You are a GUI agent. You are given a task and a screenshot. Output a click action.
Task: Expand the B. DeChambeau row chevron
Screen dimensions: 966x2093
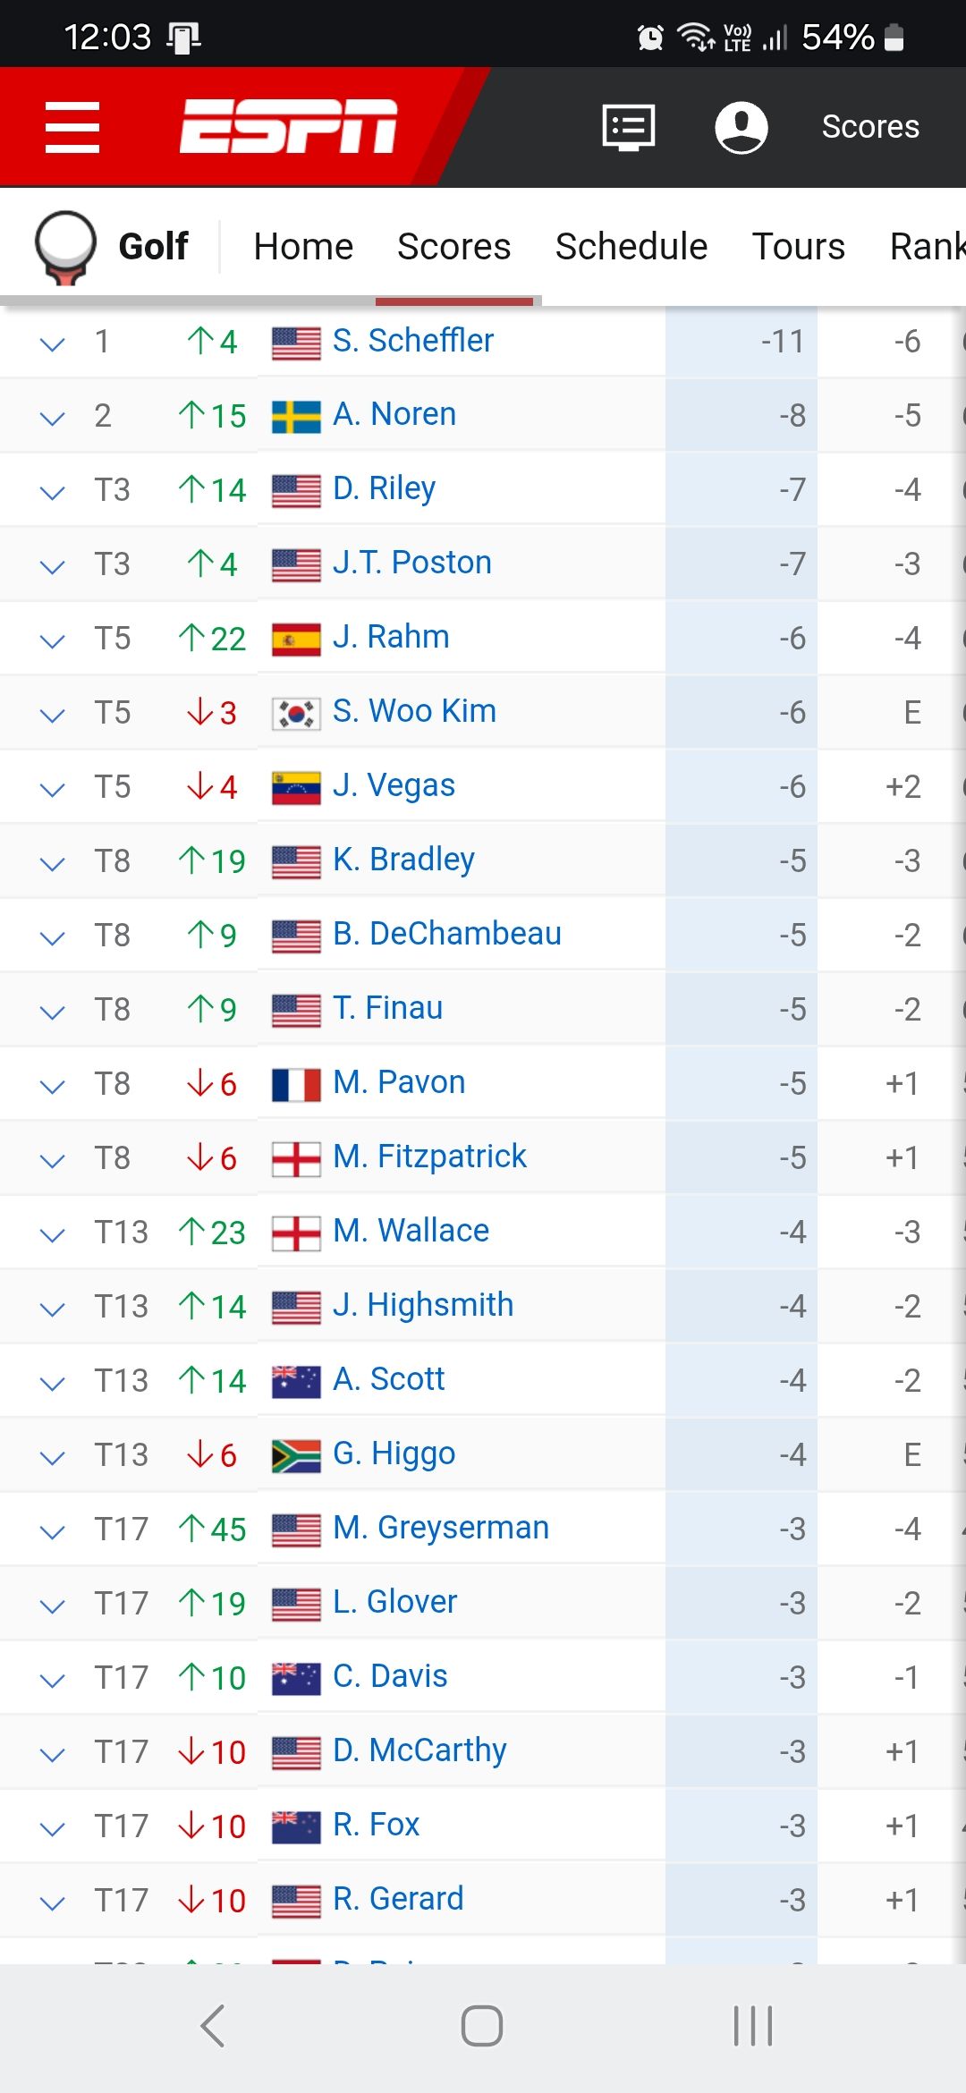(x=53, y=936)
